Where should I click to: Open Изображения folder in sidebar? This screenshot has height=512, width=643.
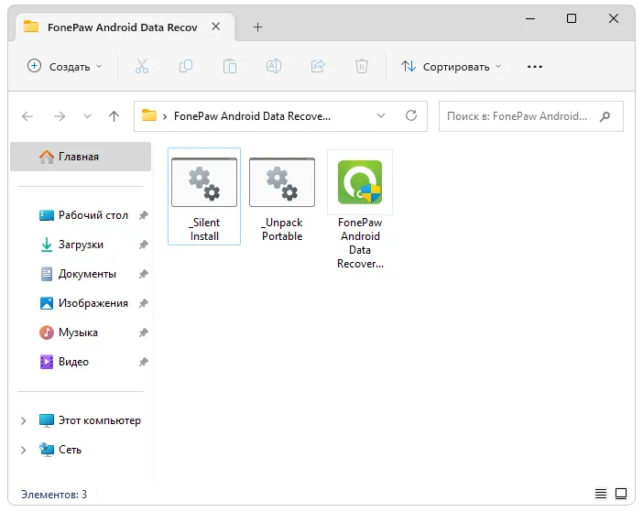click(83, 303)
